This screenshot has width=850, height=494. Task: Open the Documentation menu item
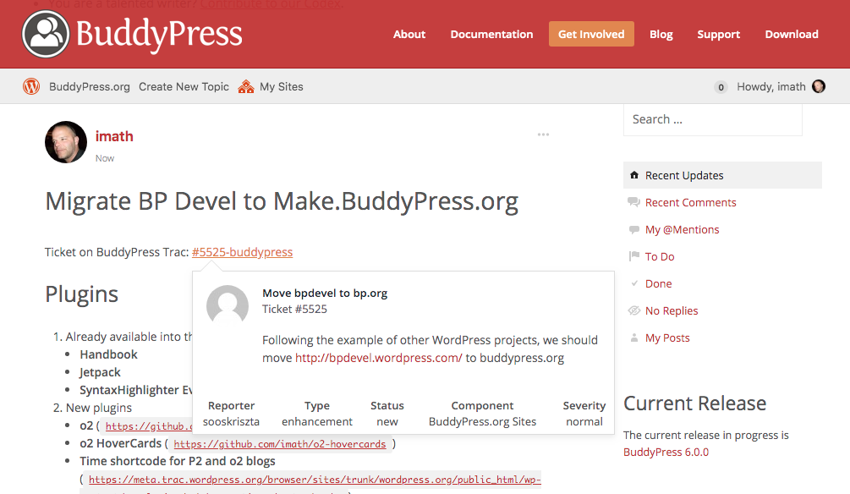491,34
